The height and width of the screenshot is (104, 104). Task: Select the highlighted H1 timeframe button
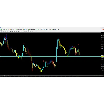(x=29, y=31)
